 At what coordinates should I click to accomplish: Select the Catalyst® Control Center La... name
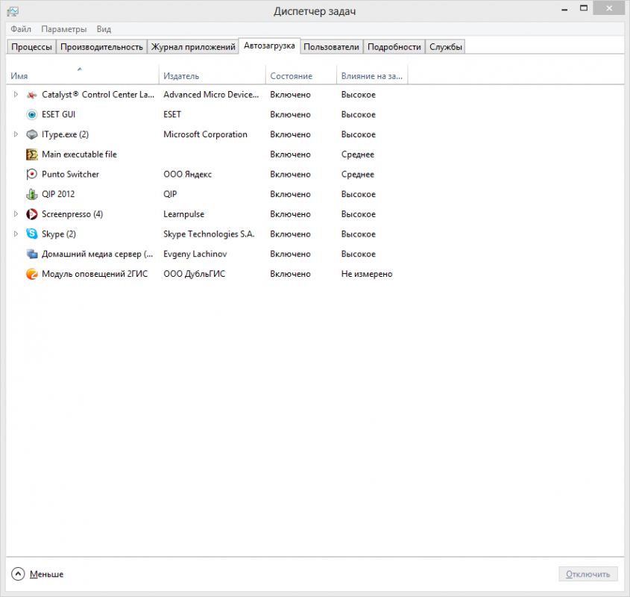[x=98, y=95]
